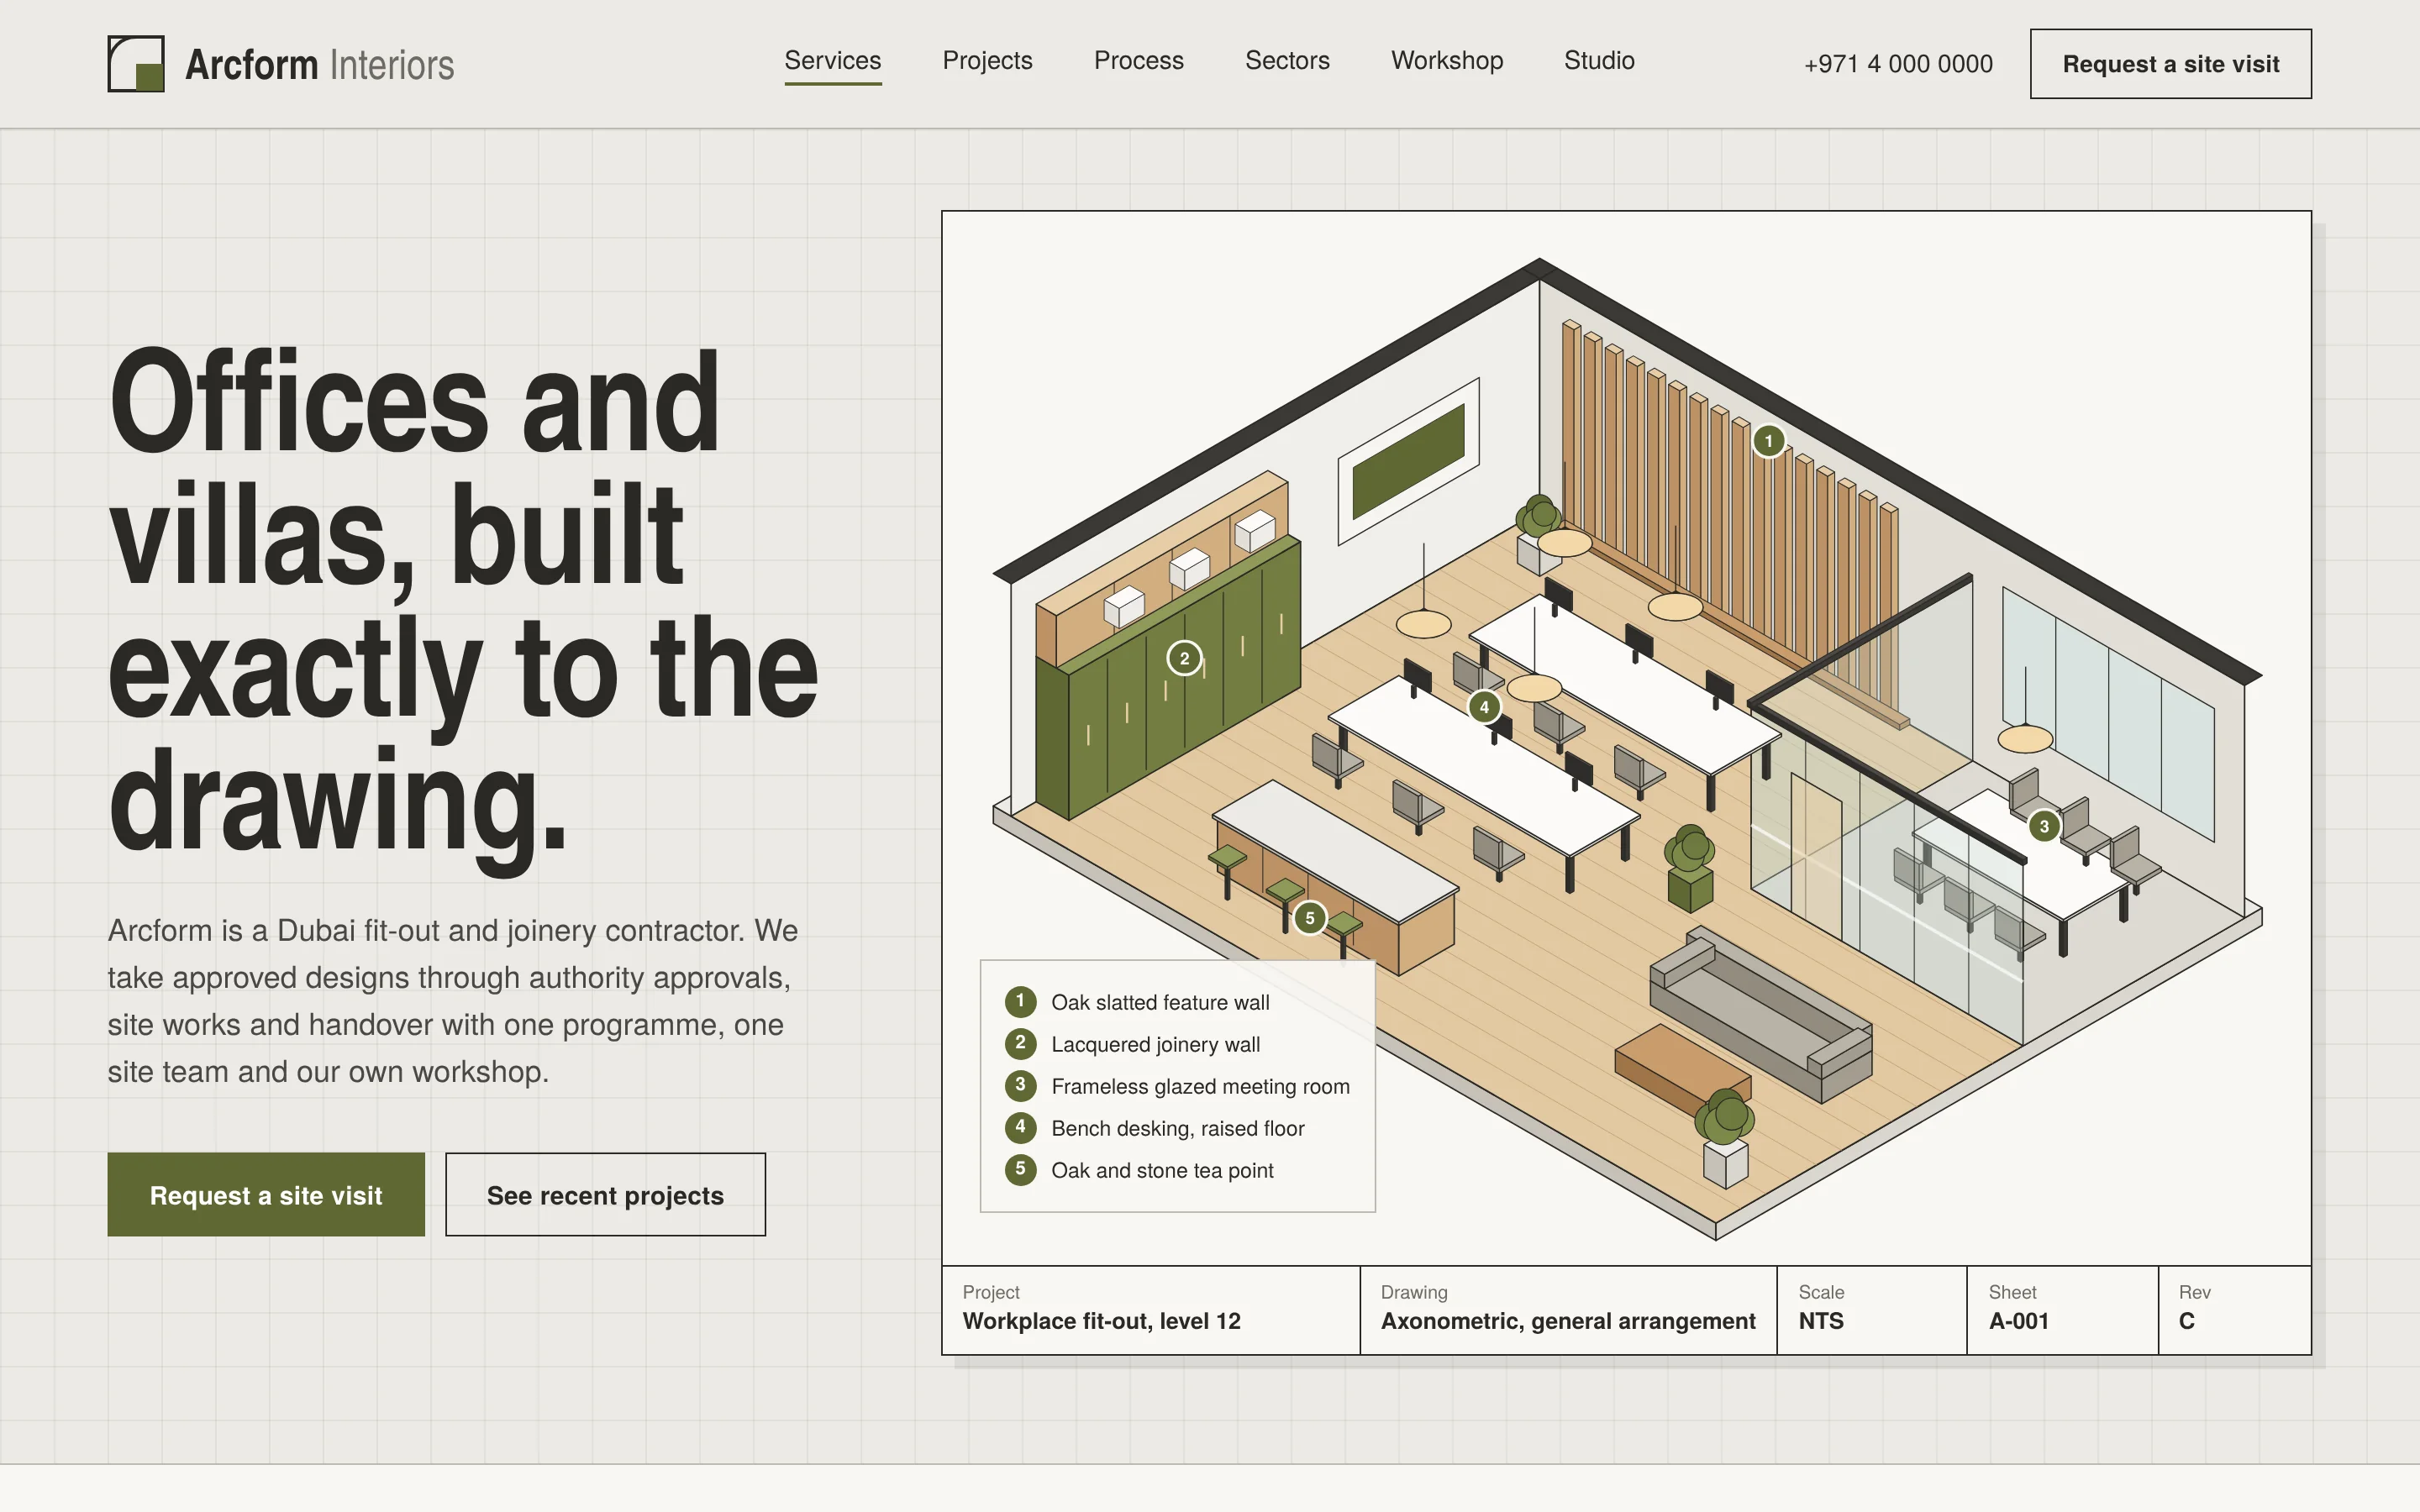Click marker 2 on the green joinery wall

1184,658
